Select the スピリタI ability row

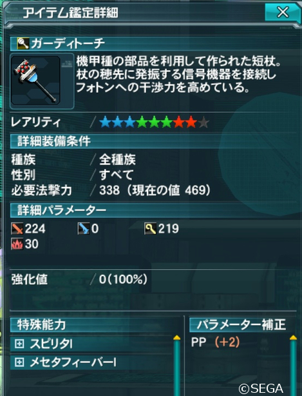[x=91, y=344]
